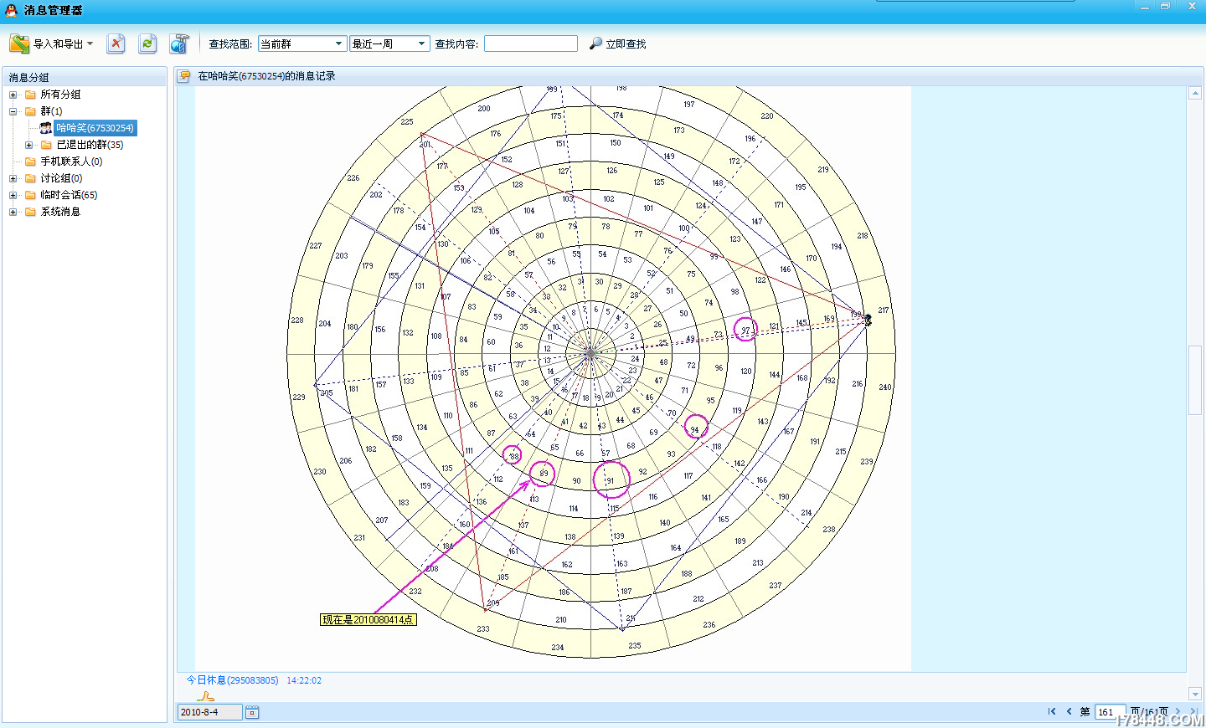This screenshot has height=728, width=1206.
Task: Click the page number field showing 161
Action: click(1110, 712)
